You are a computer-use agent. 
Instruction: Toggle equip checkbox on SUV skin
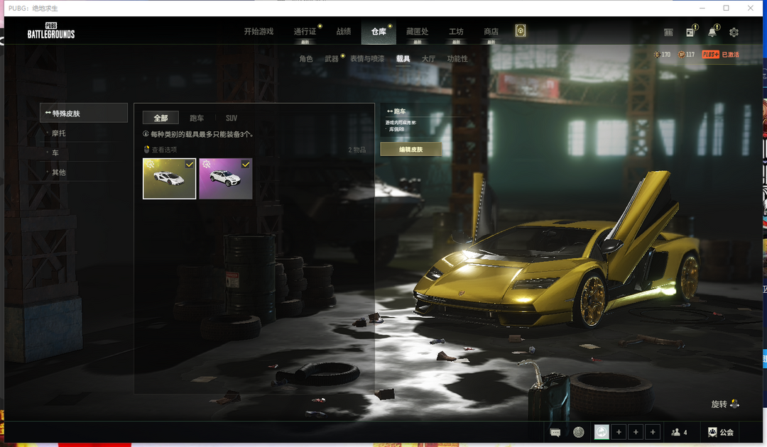click(246, 165)
